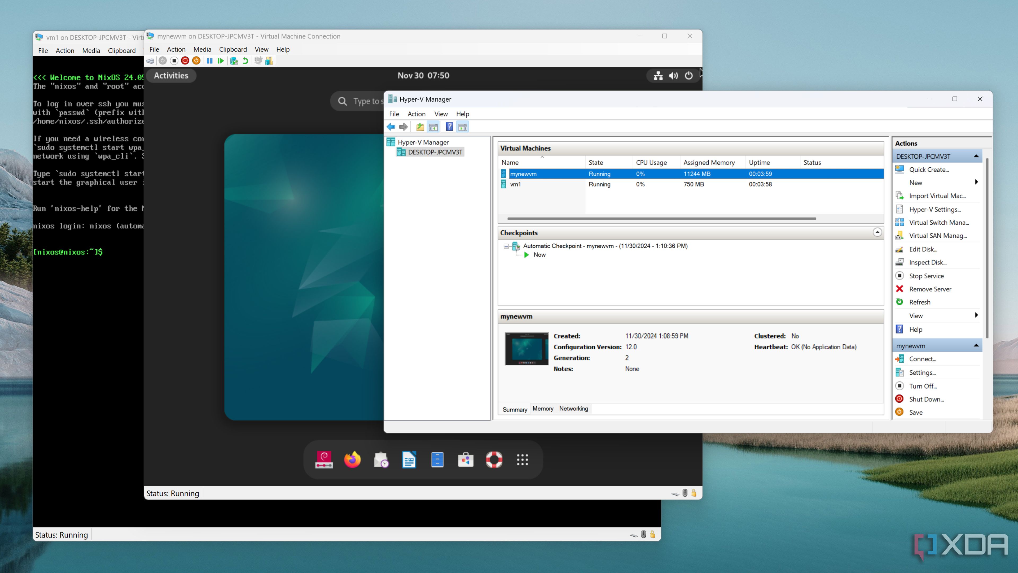Click the Revert icon in VM toolbar
This screenshot has height=573, width=1018.
point(245,61)
